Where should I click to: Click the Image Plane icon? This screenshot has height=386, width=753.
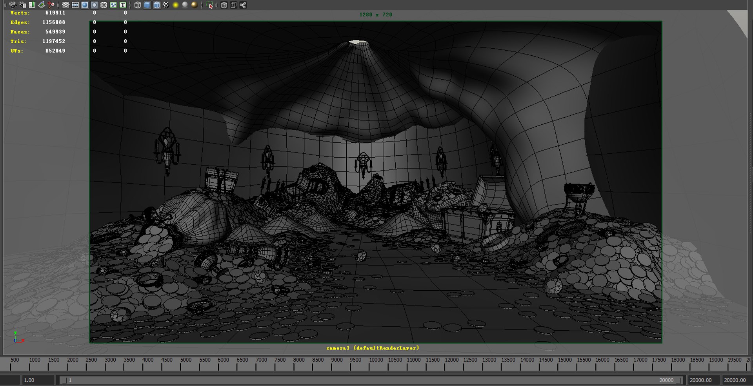(42, 5)
